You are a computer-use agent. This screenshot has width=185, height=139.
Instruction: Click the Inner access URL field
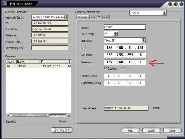click(126, 108)
